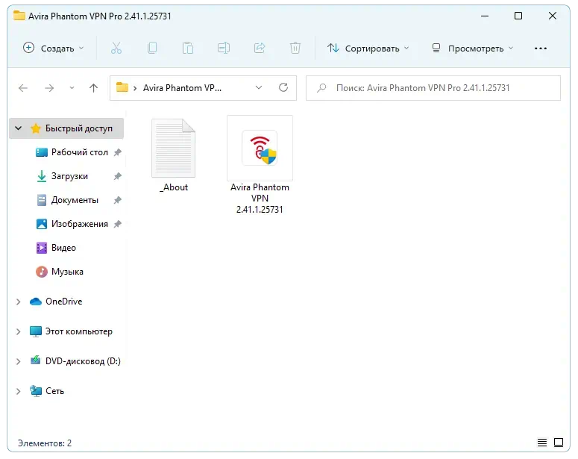Screen dimensions: 578x459
Task: Expand the Этот компьютер tree node
Action: pos(18,331)
